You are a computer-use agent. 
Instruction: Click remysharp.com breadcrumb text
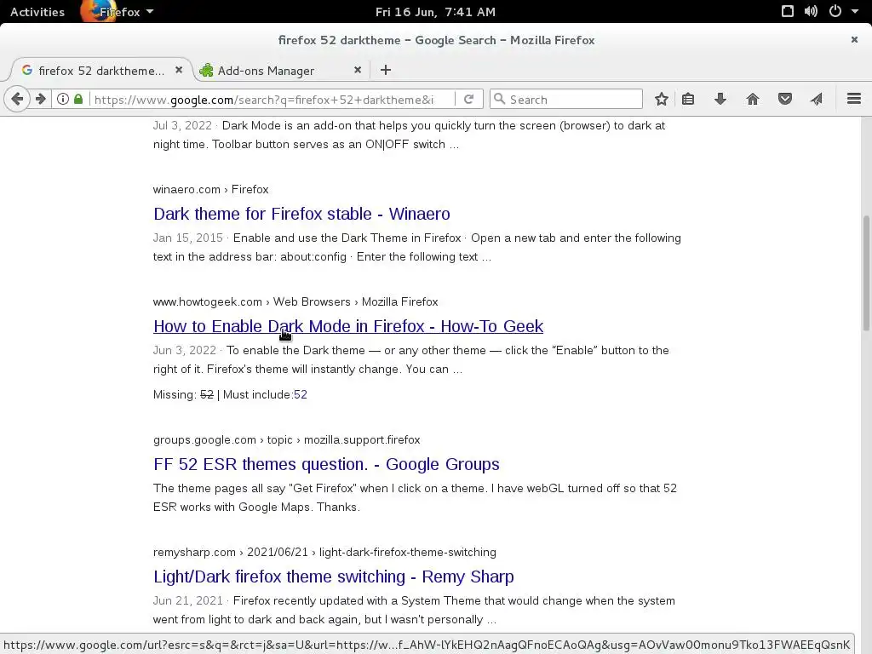tap(194, 552)
